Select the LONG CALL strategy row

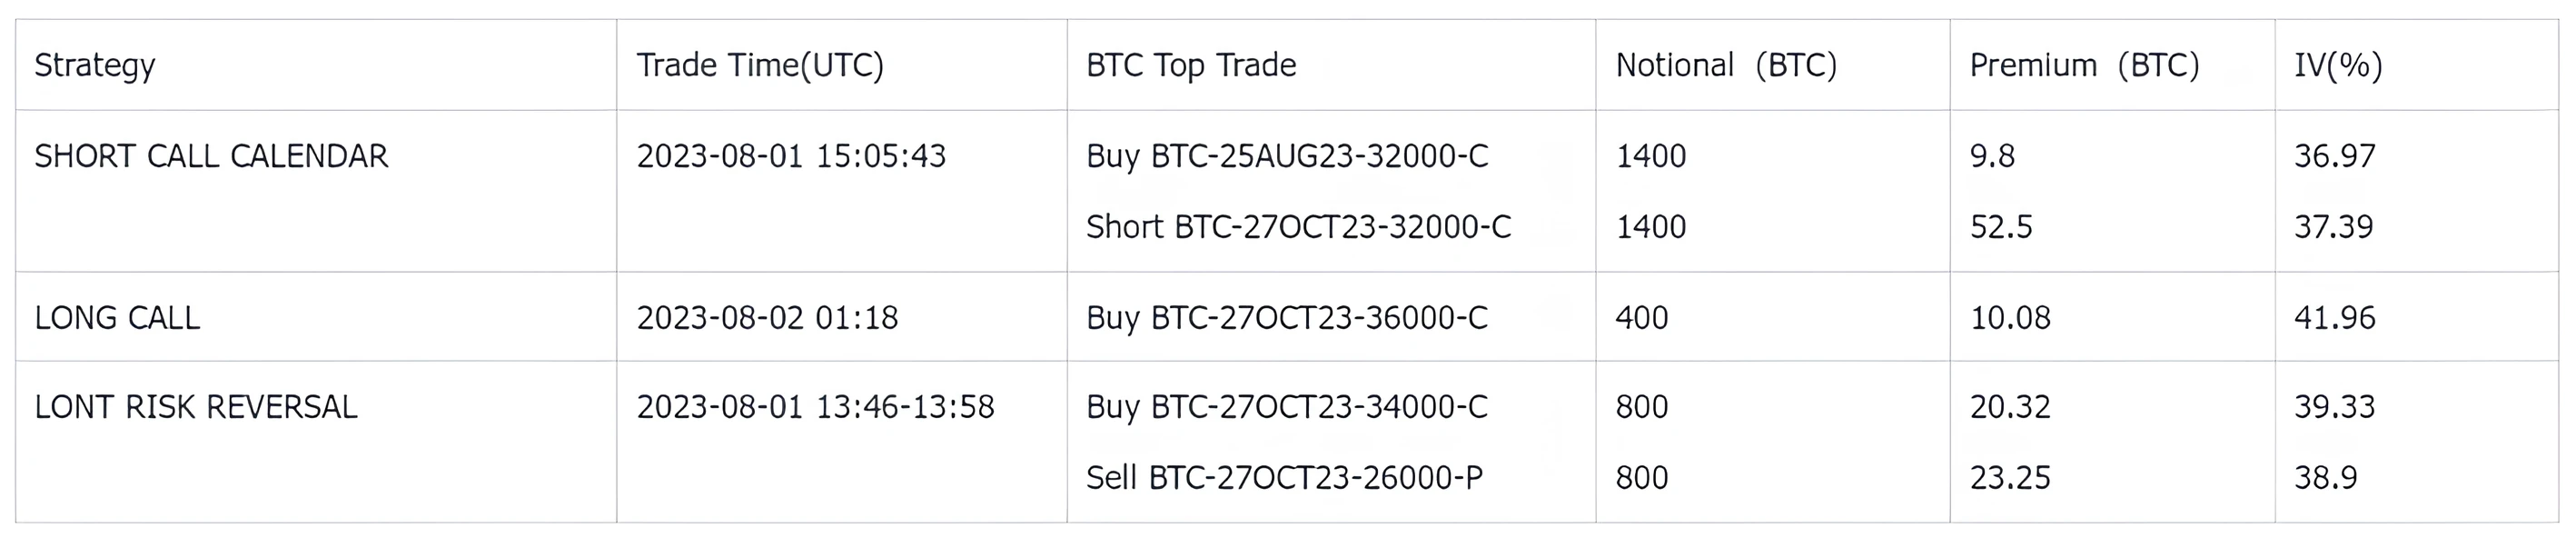pyautogui.click(x=1287, y=317)
